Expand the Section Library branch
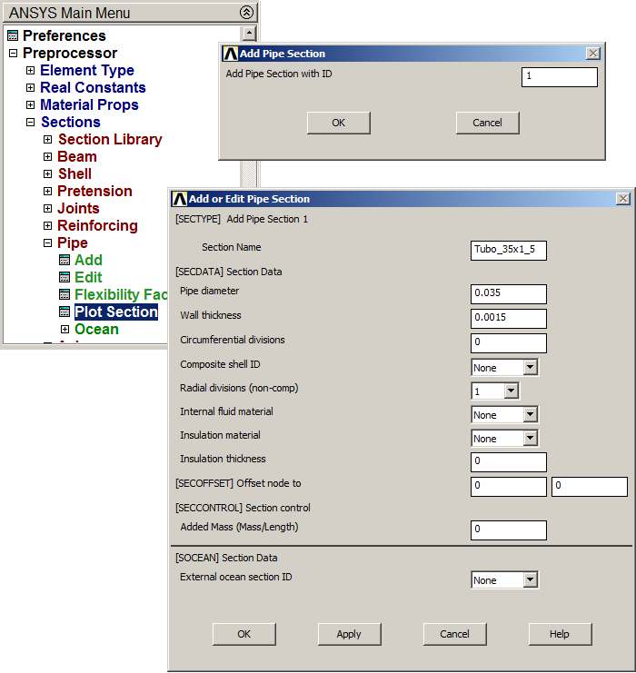This screenshot has width=636, height=673. coord(47,140)
